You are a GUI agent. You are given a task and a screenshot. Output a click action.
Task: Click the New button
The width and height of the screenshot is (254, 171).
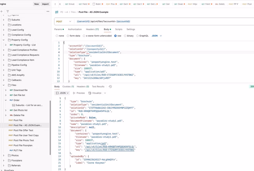(x=36, y=4)
